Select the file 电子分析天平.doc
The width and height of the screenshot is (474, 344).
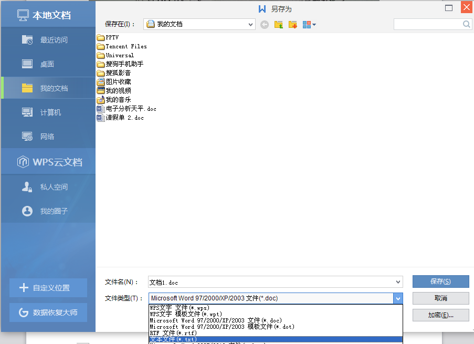coord(127,109)
